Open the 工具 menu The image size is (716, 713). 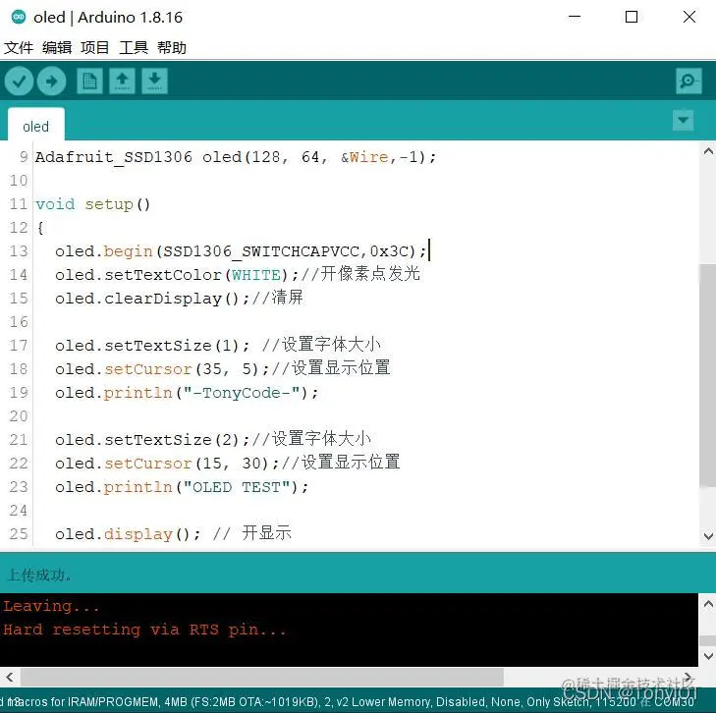pyautogui.click(x=134, y=47)
